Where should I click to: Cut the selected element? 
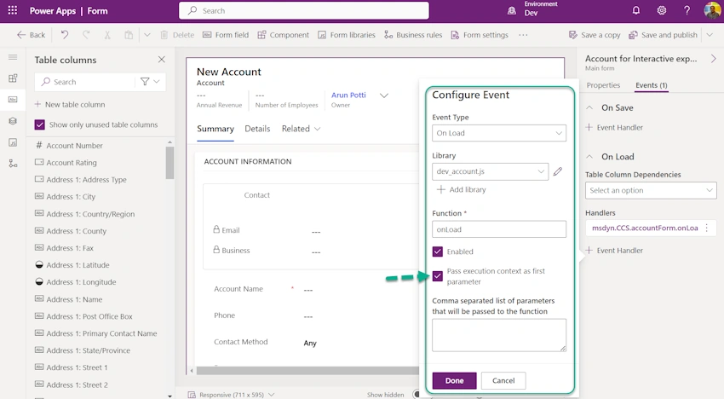pos(107,35)
